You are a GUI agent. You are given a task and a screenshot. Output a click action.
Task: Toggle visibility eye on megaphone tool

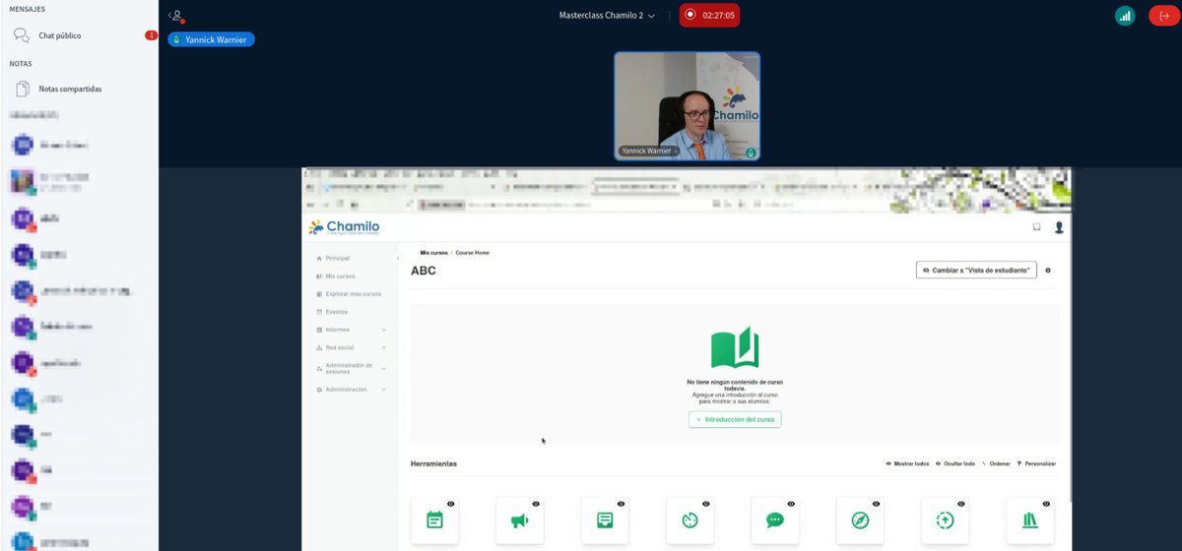click(x=536, y=504)
